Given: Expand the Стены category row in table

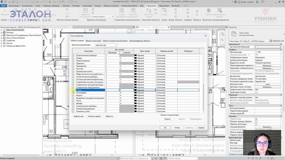Looking at the screenshot, I should click(x=73, y=90).
